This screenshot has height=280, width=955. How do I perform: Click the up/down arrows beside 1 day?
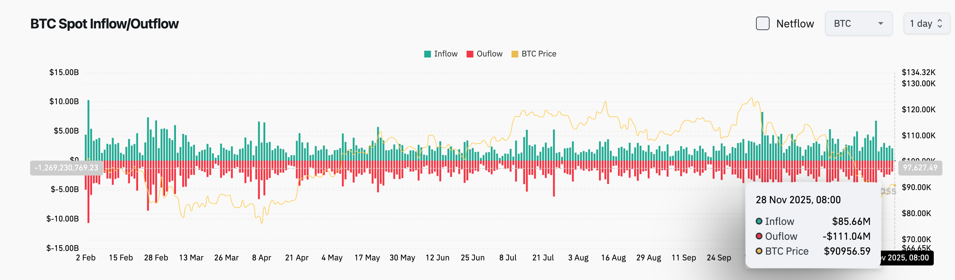pyautogui.click(x=940, y=23)
